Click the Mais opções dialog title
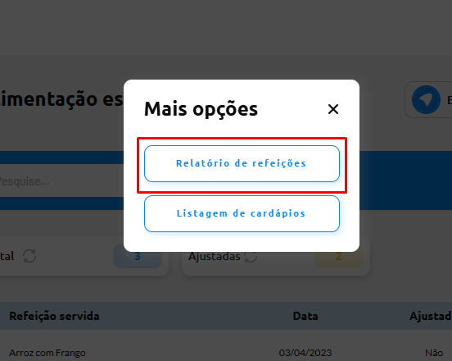The image size is (452, 361). [x=201, y=109]
